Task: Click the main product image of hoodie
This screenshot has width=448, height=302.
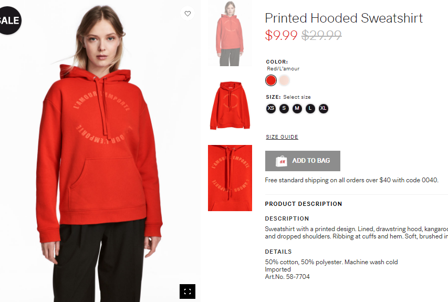Action: (100, 151)
